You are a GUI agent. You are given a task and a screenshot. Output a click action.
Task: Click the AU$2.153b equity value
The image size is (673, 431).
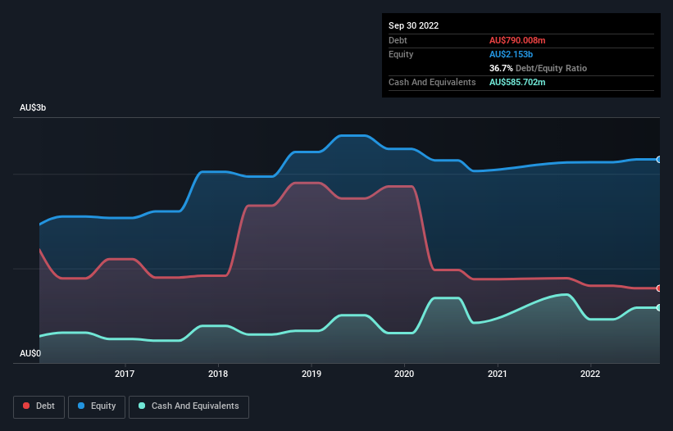(x=511, y=54)
